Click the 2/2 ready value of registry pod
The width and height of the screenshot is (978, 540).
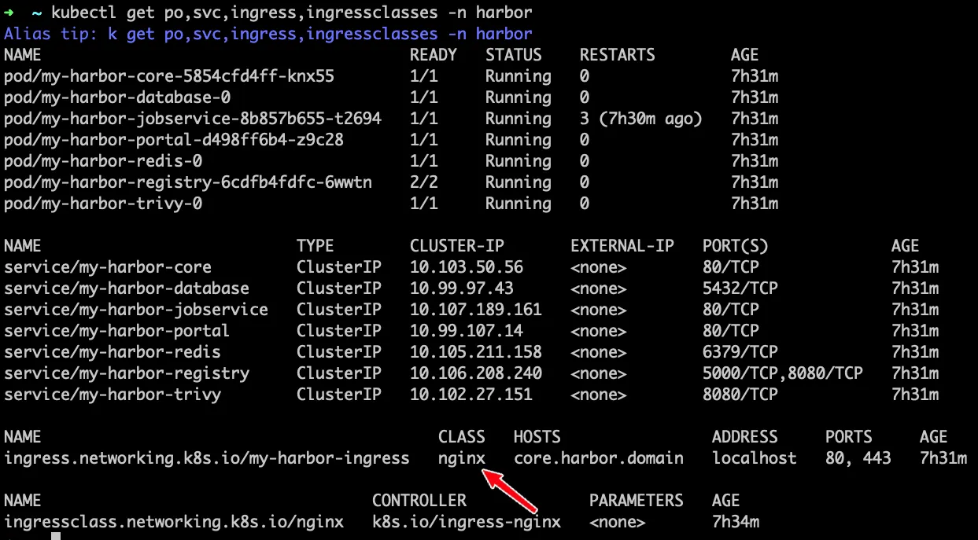[423, 182]
